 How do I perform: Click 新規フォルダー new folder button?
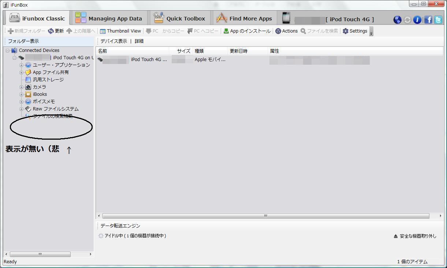[x=26, y=31]
